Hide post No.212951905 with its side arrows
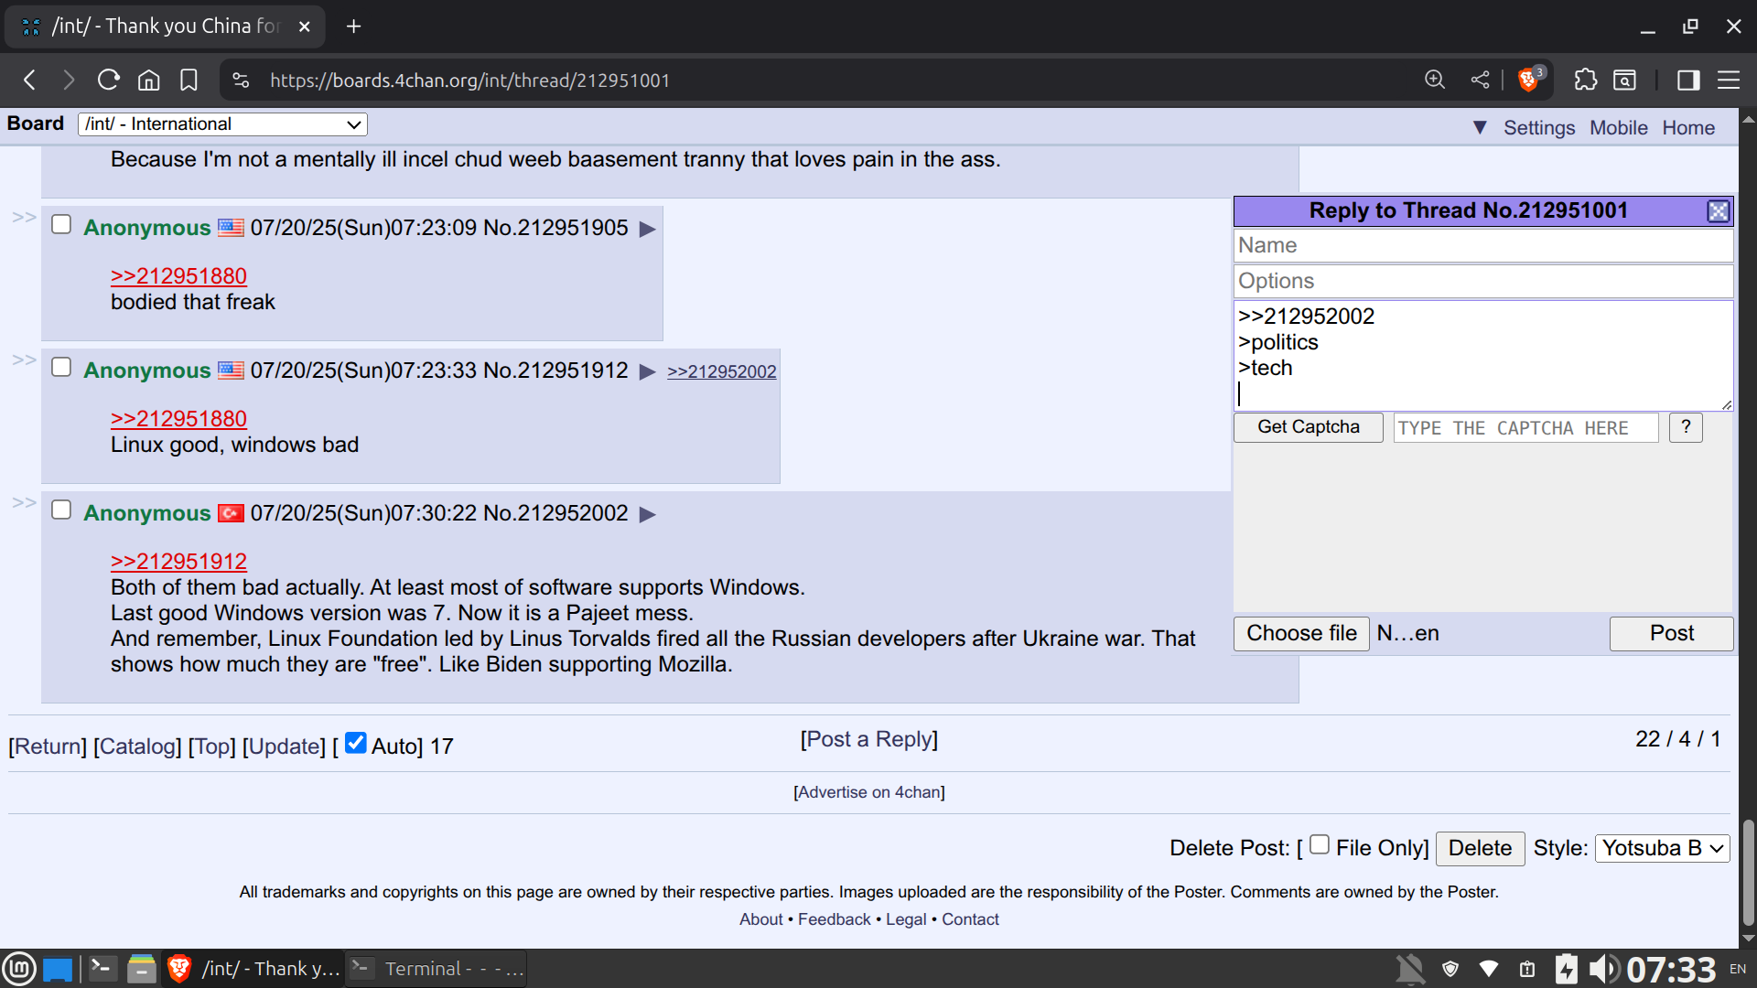The image size is (1757, 988). (24, 218)
